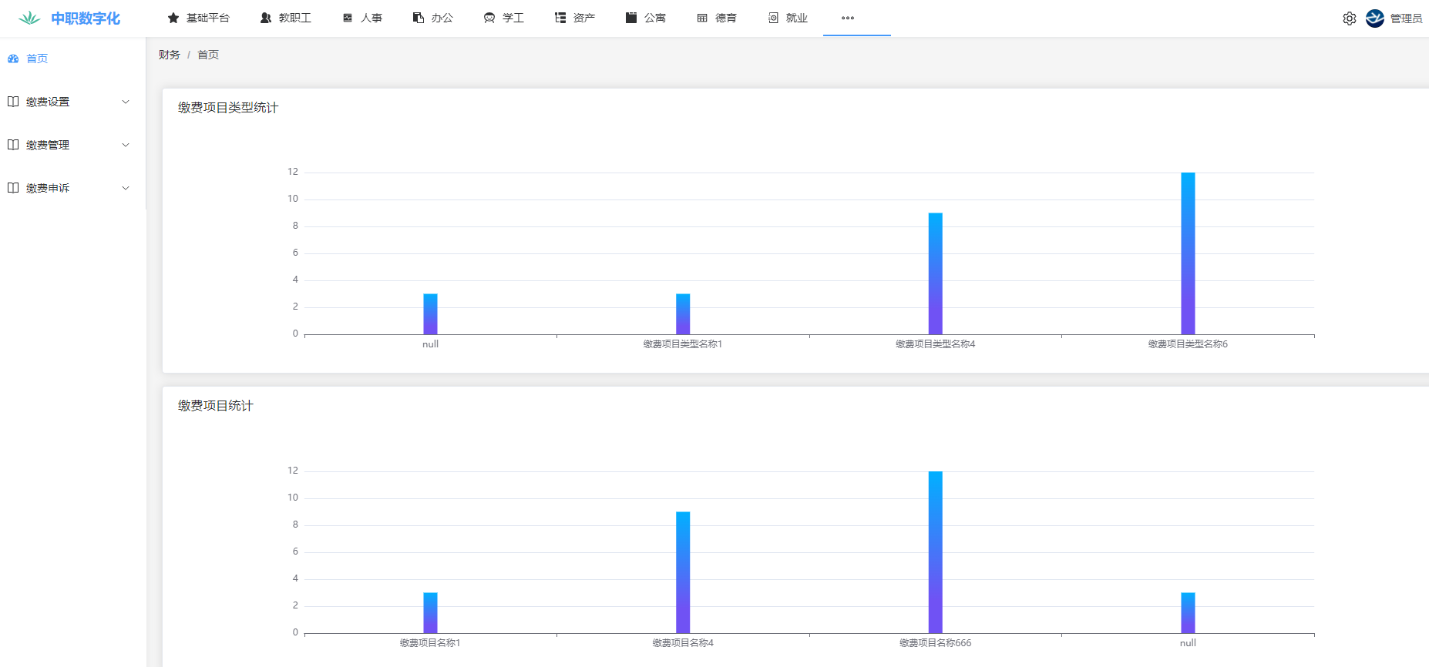This screenshot has width=1429, height=667.
Task: Click the 办公 document icon
Action: 419,18
